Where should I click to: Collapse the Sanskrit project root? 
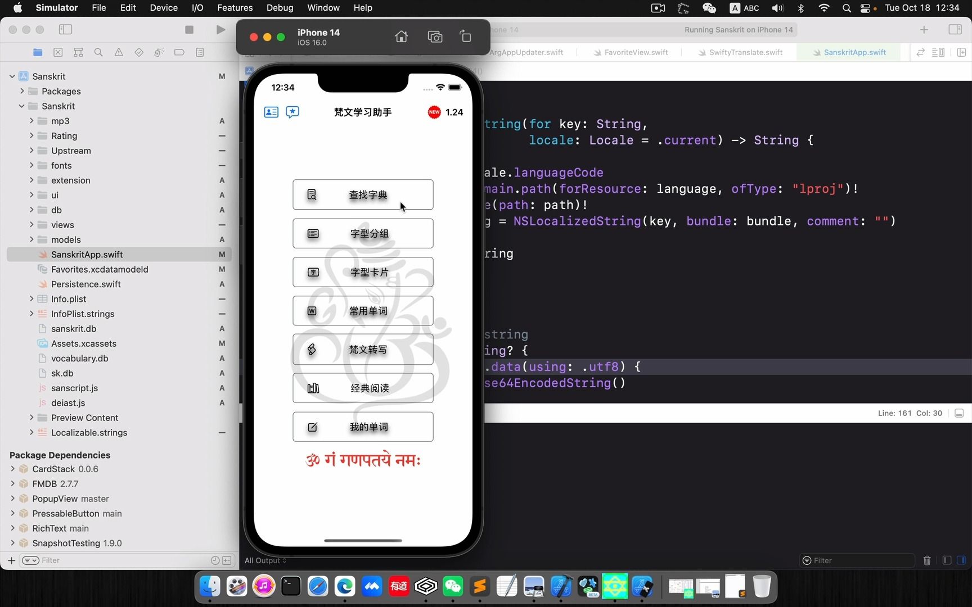pos(12,76)
